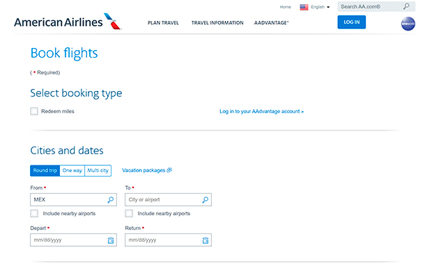Click the To city or airport field
Viewport: 432px width, 264px height.
click(x=168, y=199)
